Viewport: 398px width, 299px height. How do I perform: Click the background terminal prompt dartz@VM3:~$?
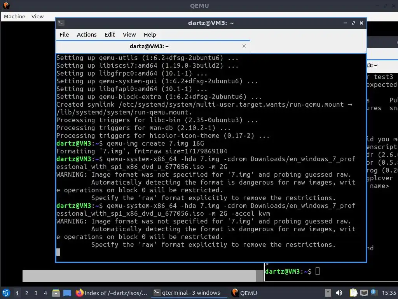(288, 271)
